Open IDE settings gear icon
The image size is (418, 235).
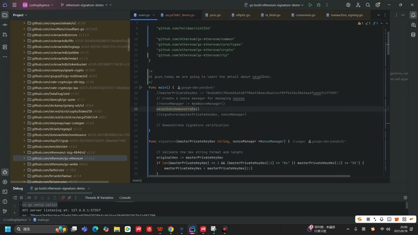(378, 5)
